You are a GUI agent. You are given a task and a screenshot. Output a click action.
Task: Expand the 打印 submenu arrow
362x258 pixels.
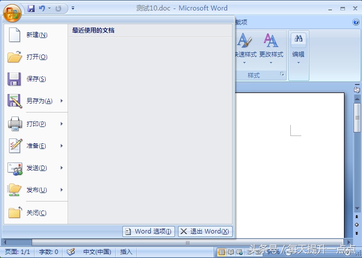tap(62, 124)
